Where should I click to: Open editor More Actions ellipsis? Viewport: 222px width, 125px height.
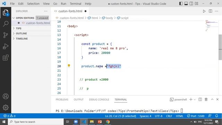[x=216, y=11]
